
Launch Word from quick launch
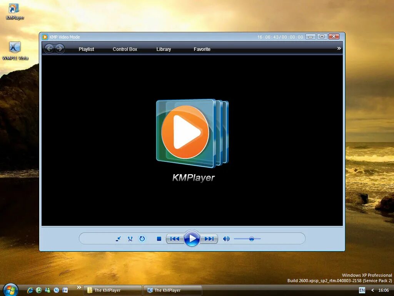tap(65, 290)
